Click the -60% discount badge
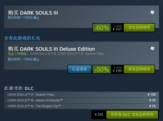Image resolution: width=163 pixels, height=121 pixels. tap(102, 28)
